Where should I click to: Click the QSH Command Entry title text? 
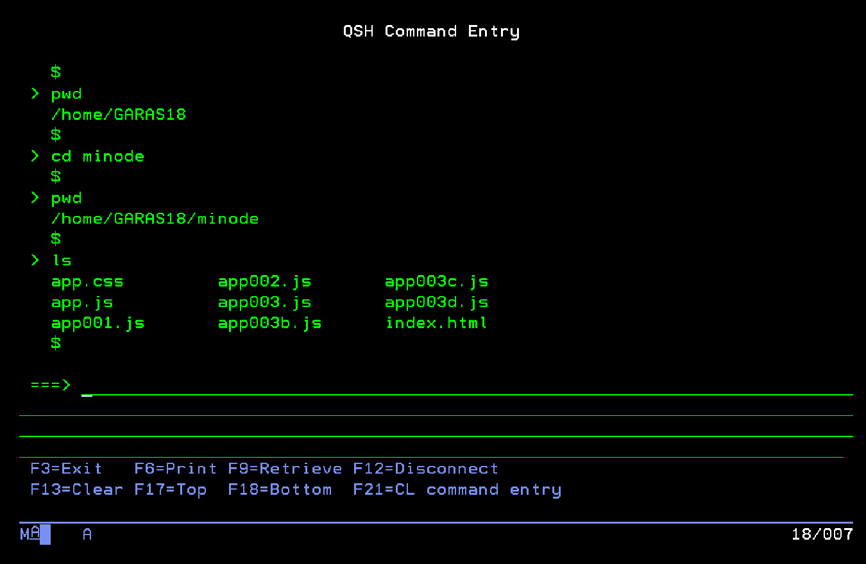click(432, 31)
